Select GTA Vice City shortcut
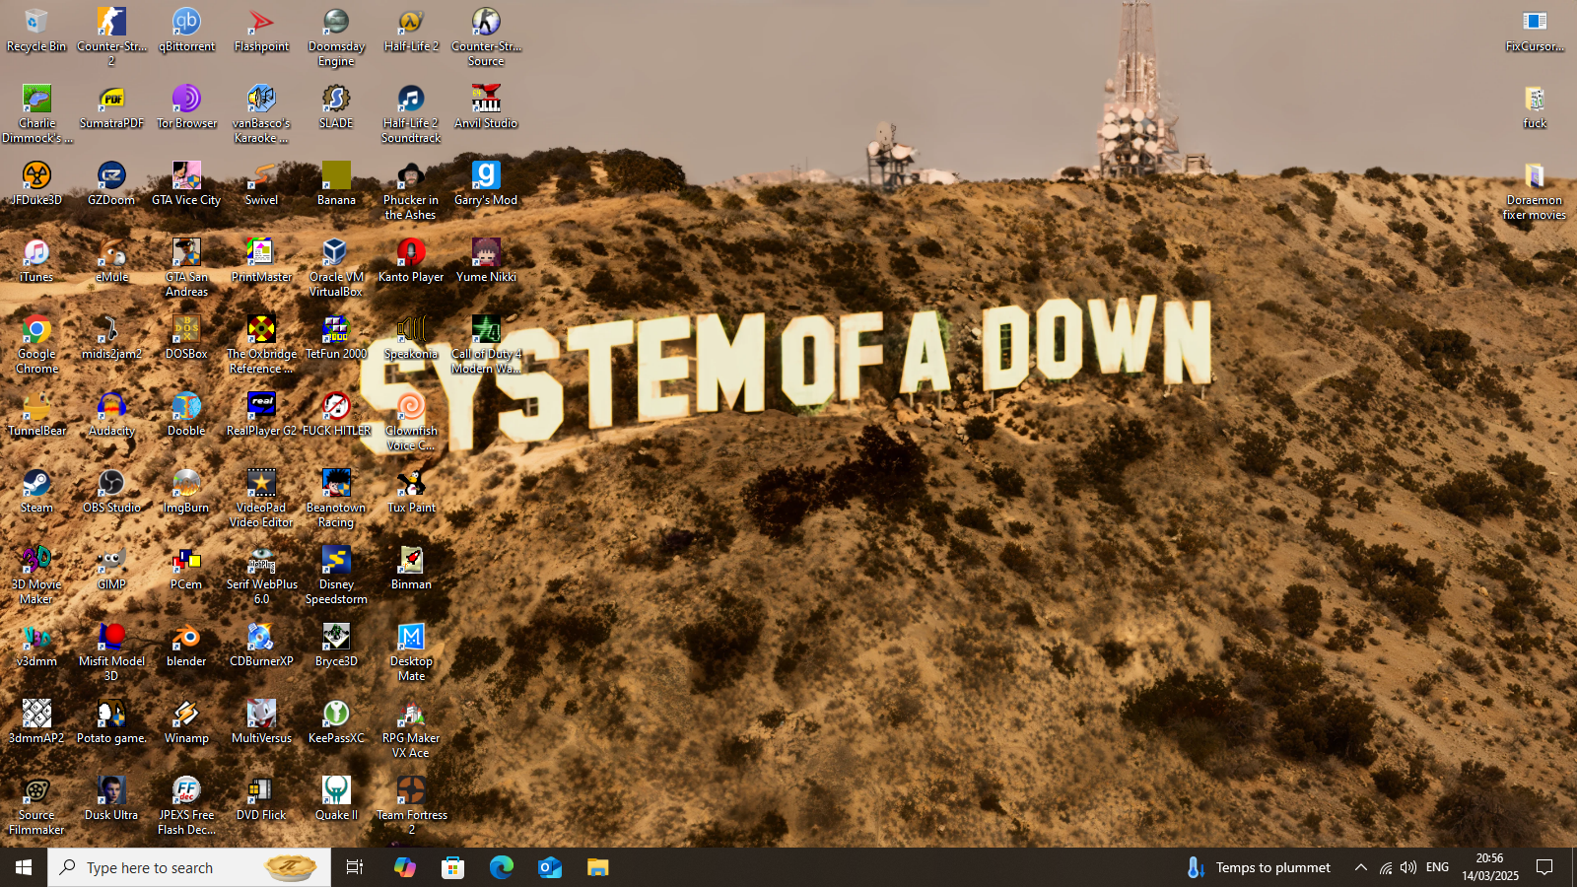Screen dimensions: 1577x887 [x=186, y=184]
